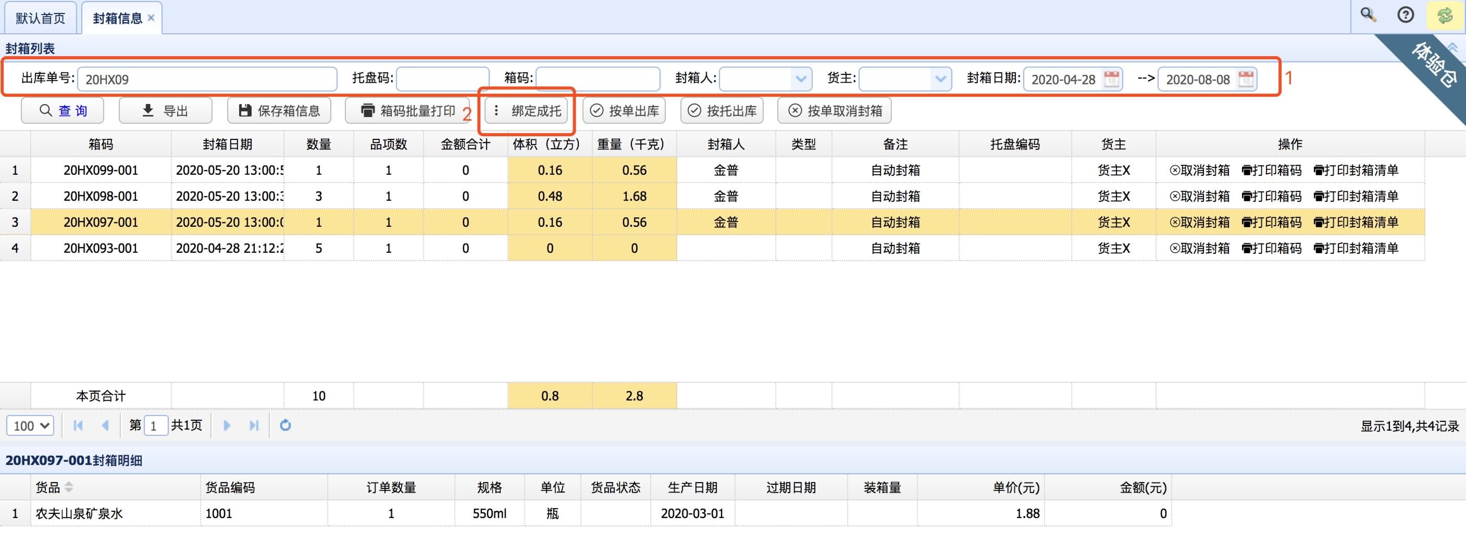
Task: Click the 重量（千克） column header
Action: pyautogui.click(x=634, y=144)
